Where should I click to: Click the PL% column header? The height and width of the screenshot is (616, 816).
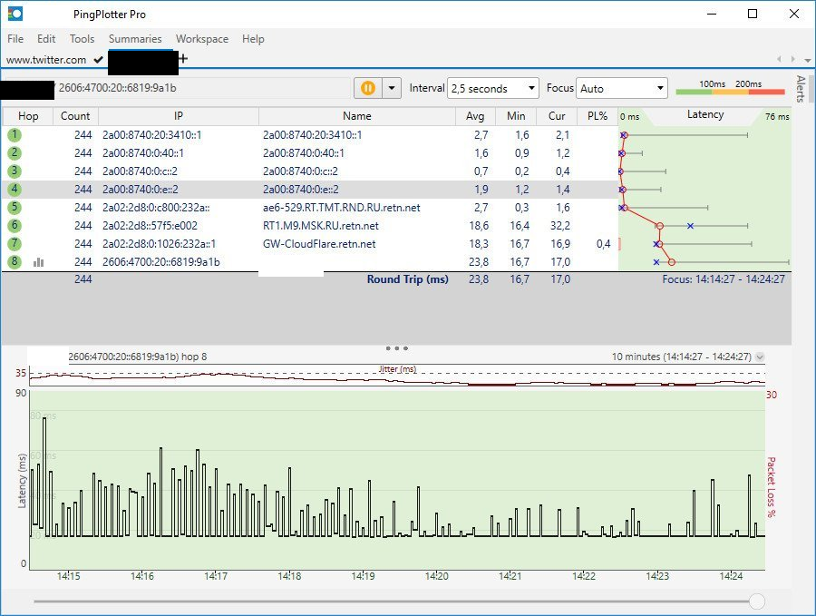tap(597, 116)
